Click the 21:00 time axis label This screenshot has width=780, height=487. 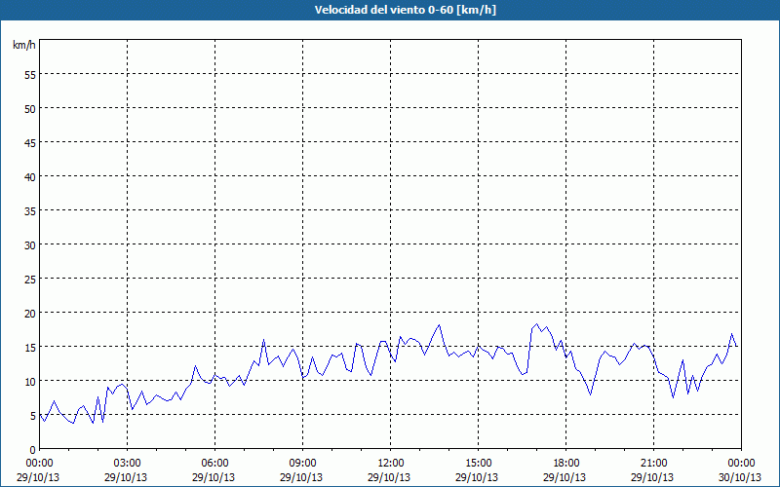(653, 464)
